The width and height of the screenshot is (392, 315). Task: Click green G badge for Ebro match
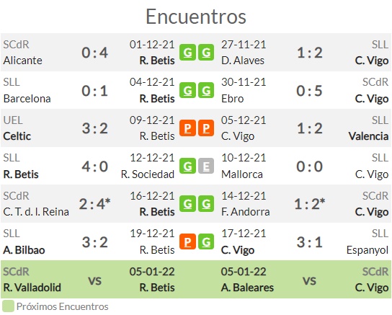[x=206, y=90]
